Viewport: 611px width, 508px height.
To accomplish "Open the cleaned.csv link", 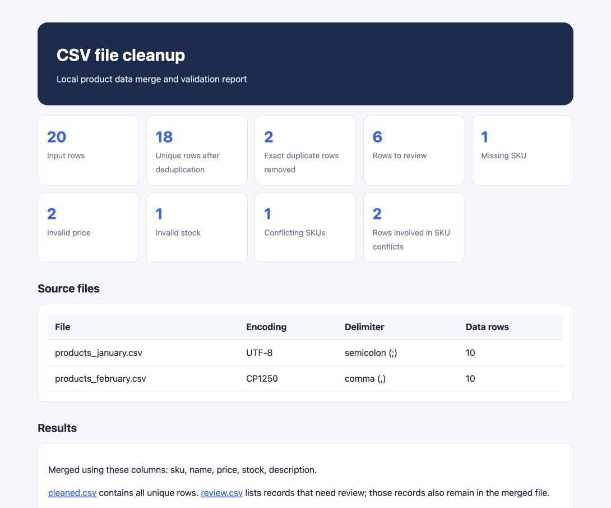I will [x=72, y=493].
